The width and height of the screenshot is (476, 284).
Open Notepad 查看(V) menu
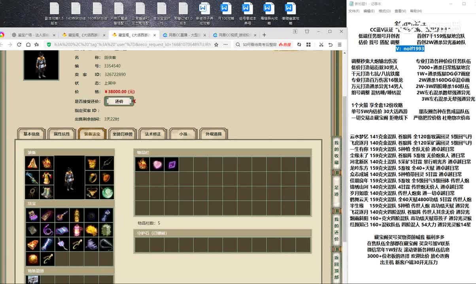coord(400,11)
